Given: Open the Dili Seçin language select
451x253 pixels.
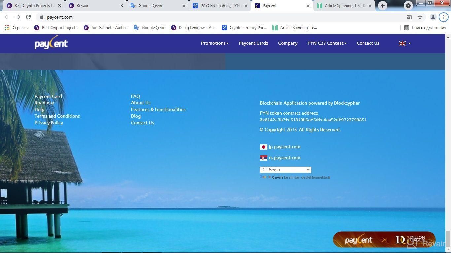Looking at the screenshot, I should coord(285,170).
